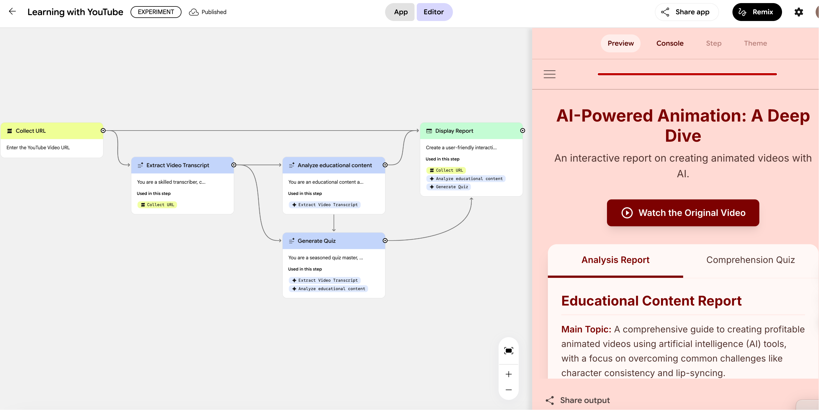Image resolution: width=819 pixels, height=410 pixels.
Task: Click play icon in Watch Original Video
Action: pyautogui.click(x=627, y=213)
